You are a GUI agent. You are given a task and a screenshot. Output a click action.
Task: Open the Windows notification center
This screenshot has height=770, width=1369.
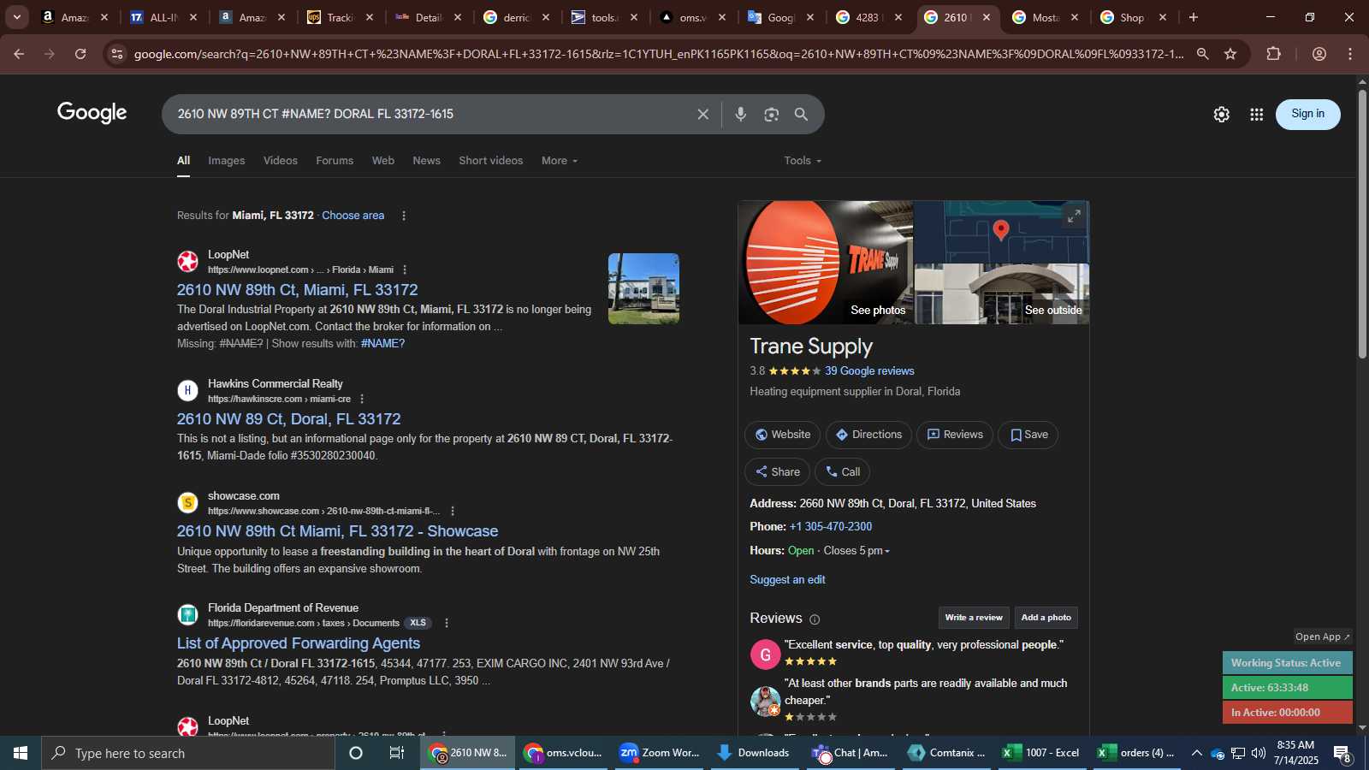click(1342, 753)
